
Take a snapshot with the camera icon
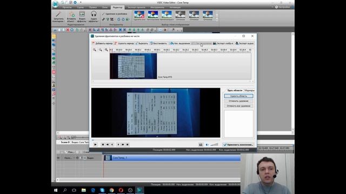click(x=201, y=144)
